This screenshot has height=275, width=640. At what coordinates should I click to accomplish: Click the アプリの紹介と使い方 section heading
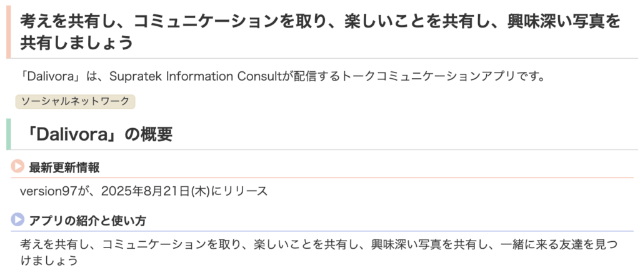point(87,221)
